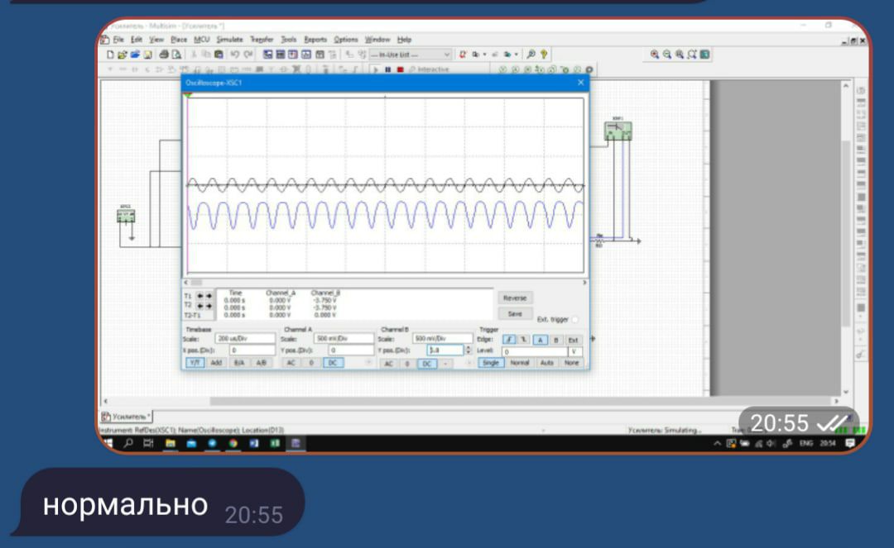Screen dimensions: 894x548
Task: Click the Print icon in the Multisim toolbar
Action: tap(164, 55)
